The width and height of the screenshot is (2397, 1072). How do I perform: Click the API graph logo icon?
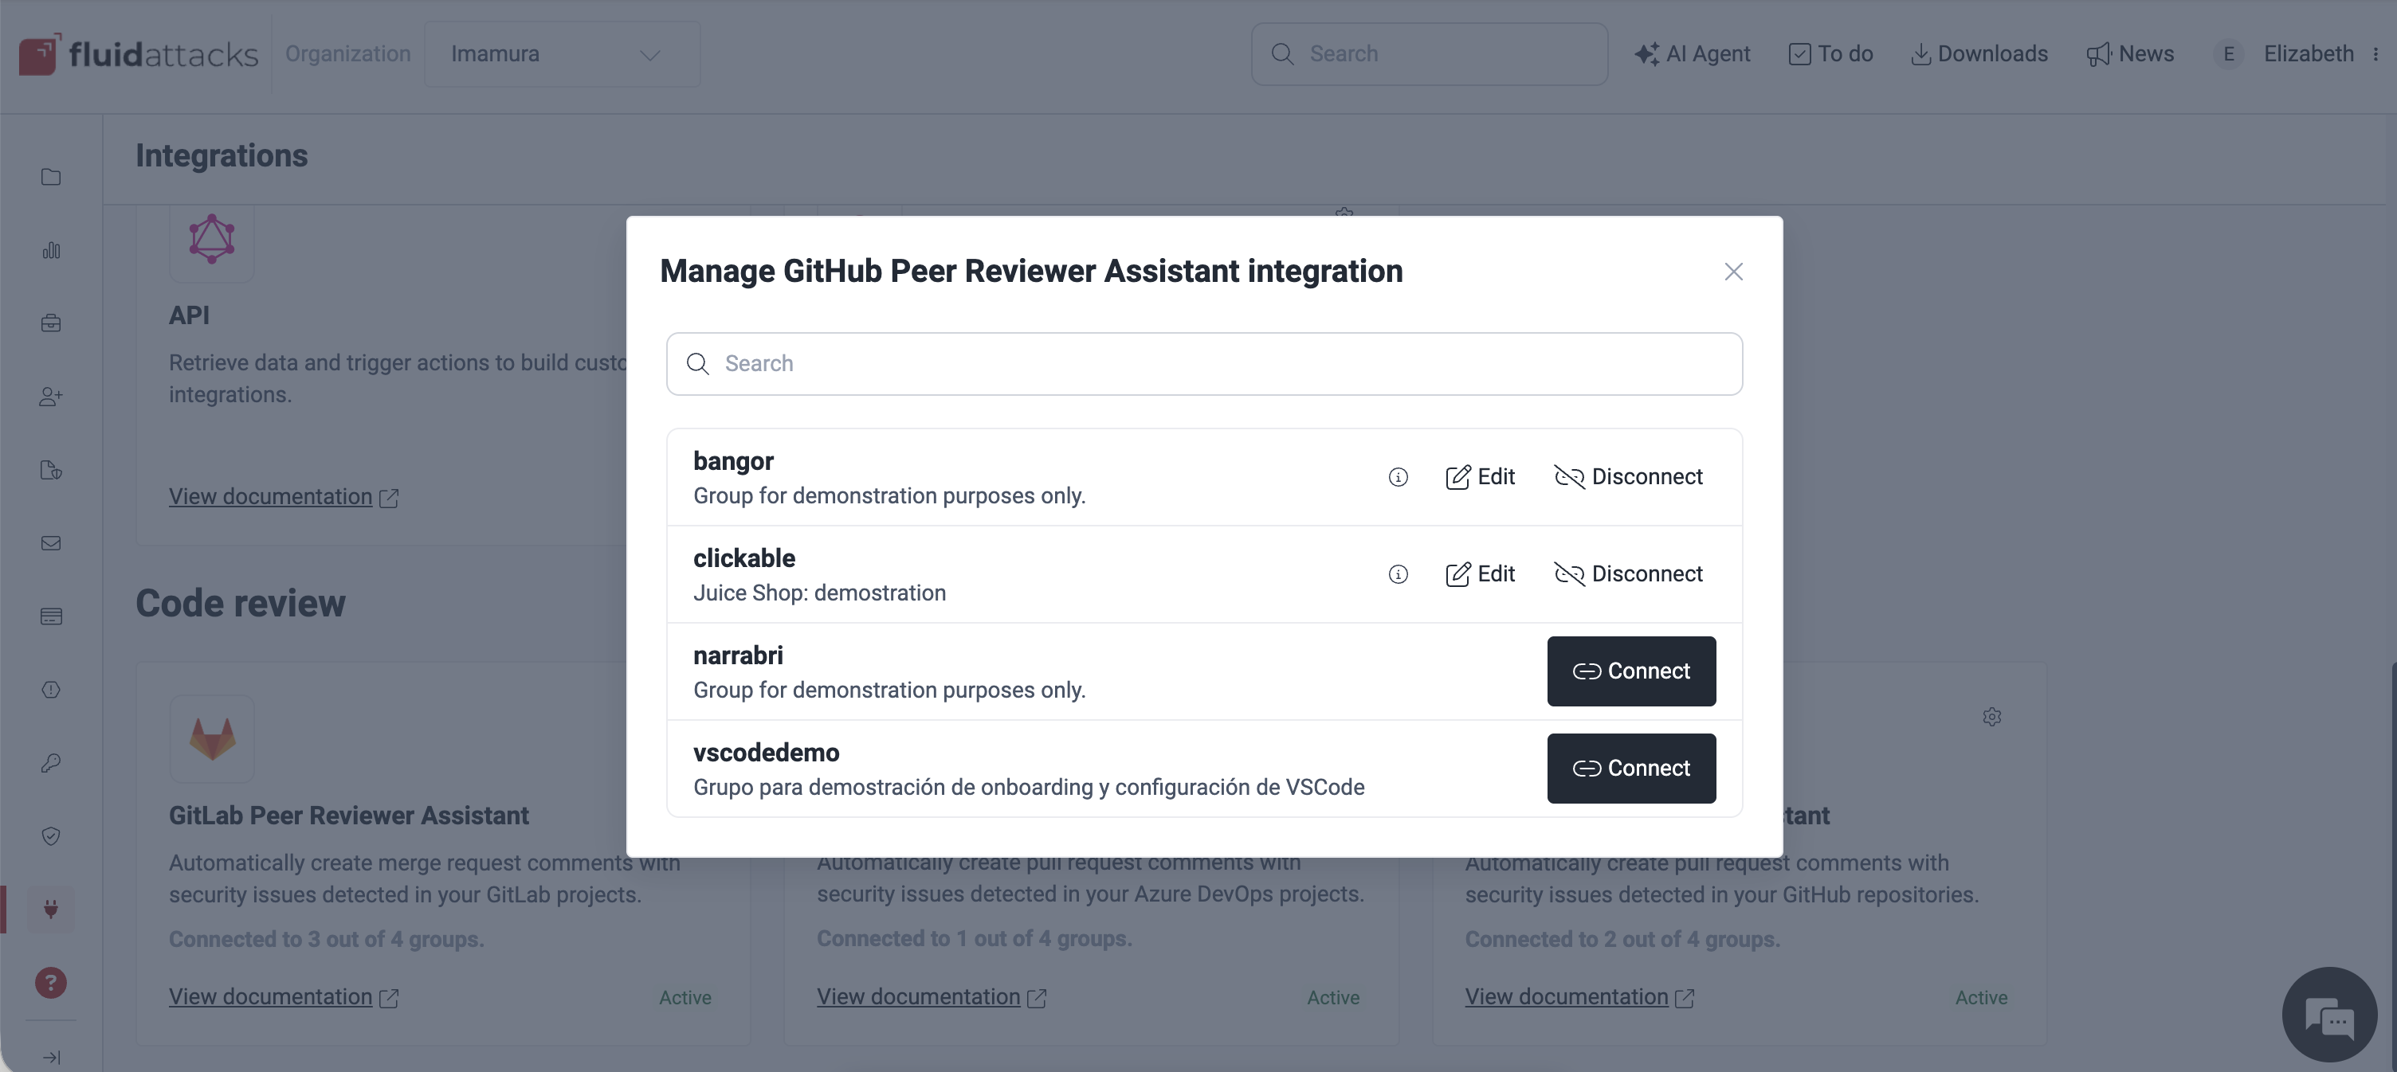212,239
